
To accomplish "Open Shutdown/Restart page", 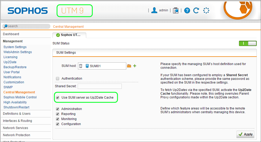I will coord(16,107).
